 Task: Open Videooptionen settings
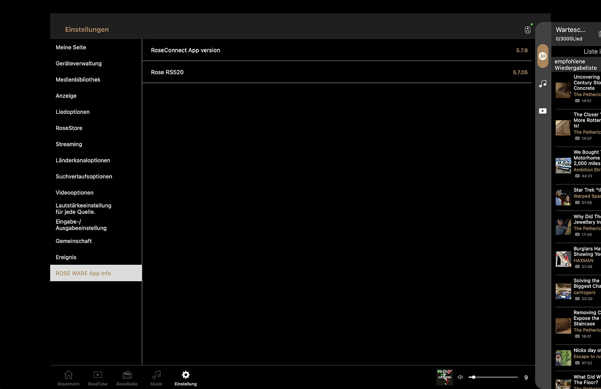pyautogui.click(x=96, y=192)
